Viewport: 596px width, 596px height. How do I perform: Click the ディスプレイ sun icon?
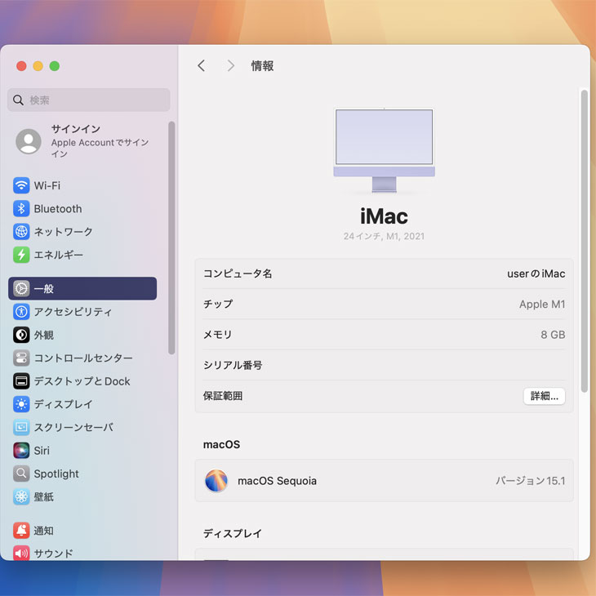point(21,404)
